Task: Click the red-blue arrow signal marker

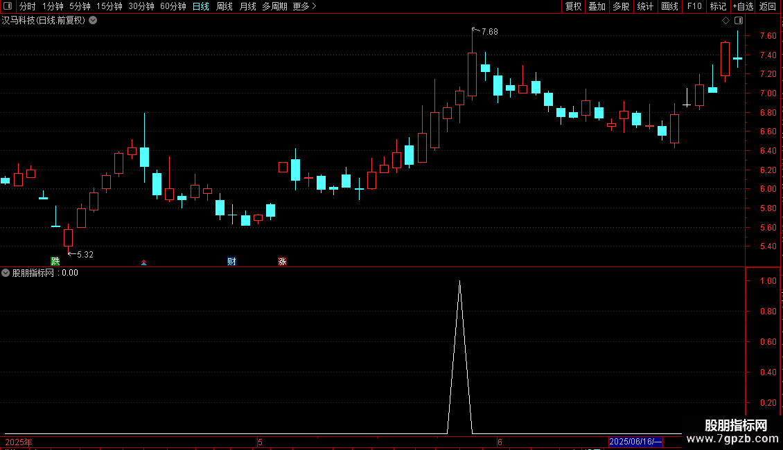Action: (144, 262)
